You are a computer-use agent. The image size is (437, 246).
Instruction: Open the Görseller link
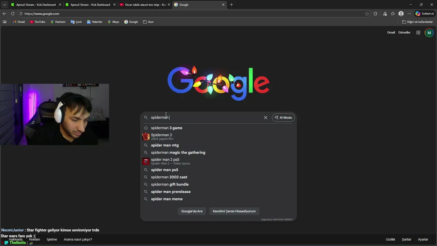click(404, 32)
